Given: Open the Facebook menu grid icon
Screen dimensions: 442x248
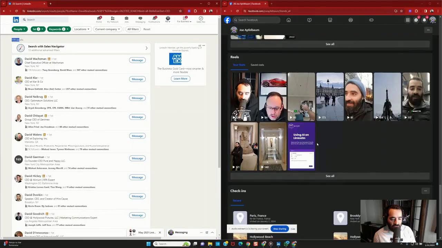Looking at the screenshot, I should pyautogui.click(x=408, y=20).
